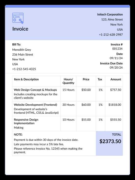Select the due date "09/20/24"

116,68
